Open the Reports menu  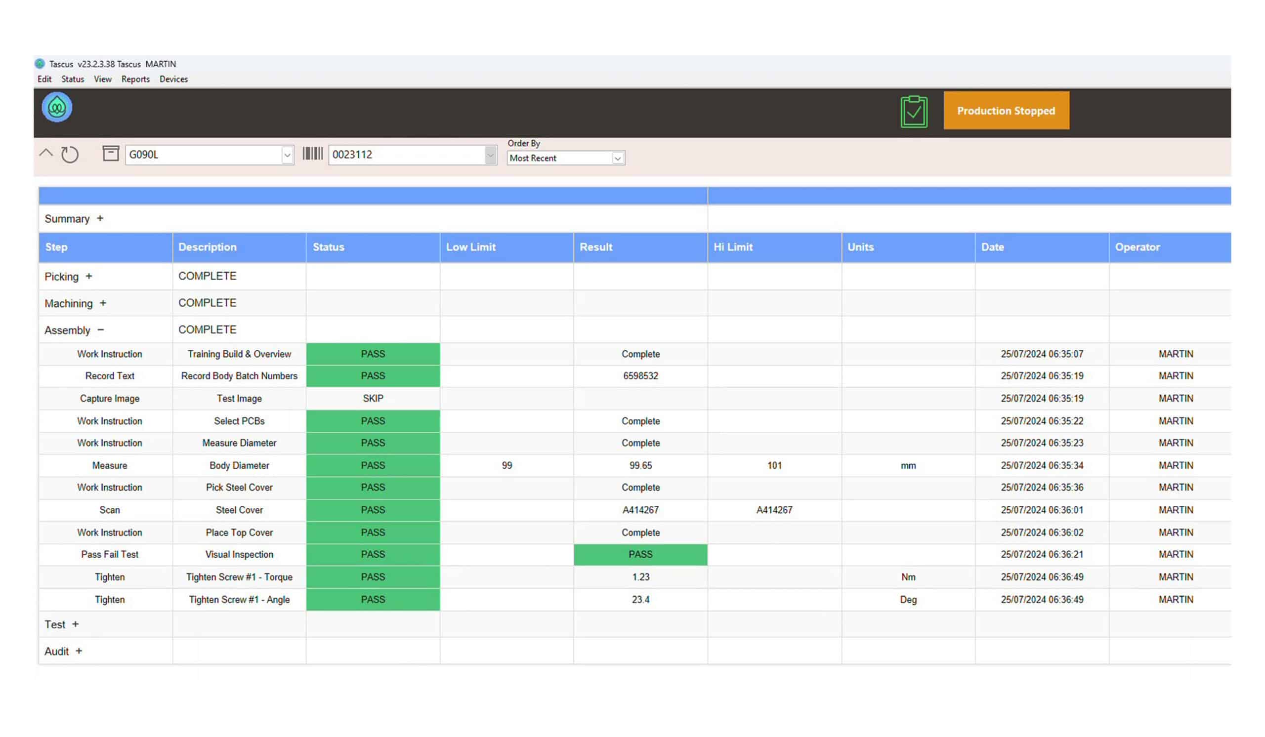(x=135, y=79)
